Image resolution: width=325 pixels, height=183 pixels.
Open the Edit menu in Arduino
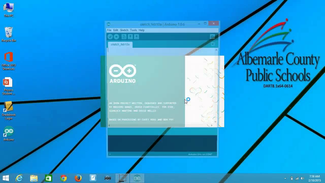click(x=116, y=30)
